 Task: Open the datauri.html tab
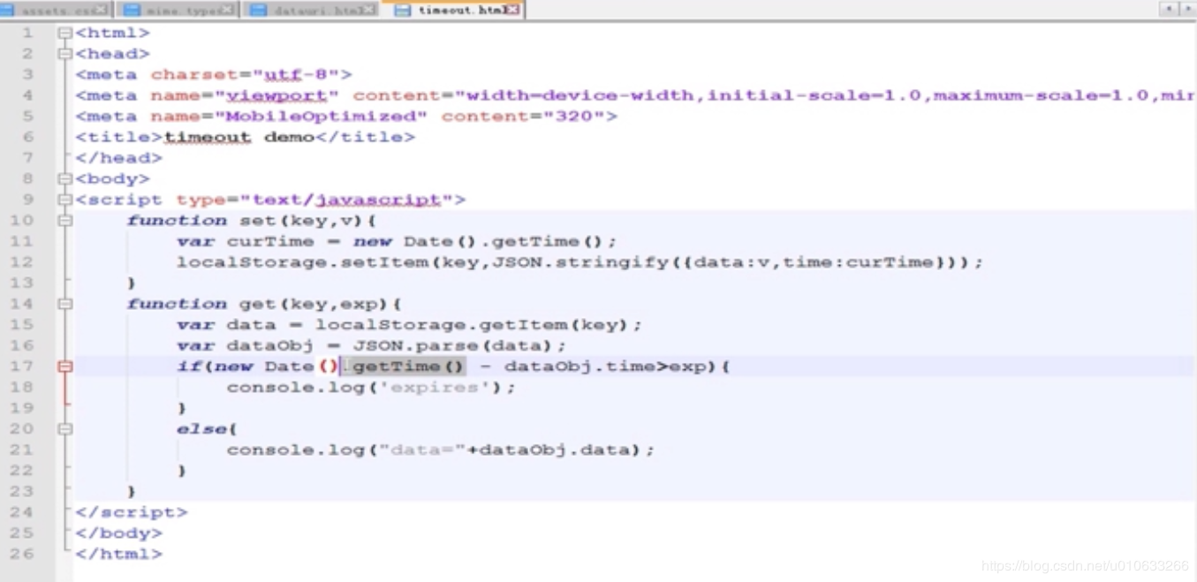(312, 10)
